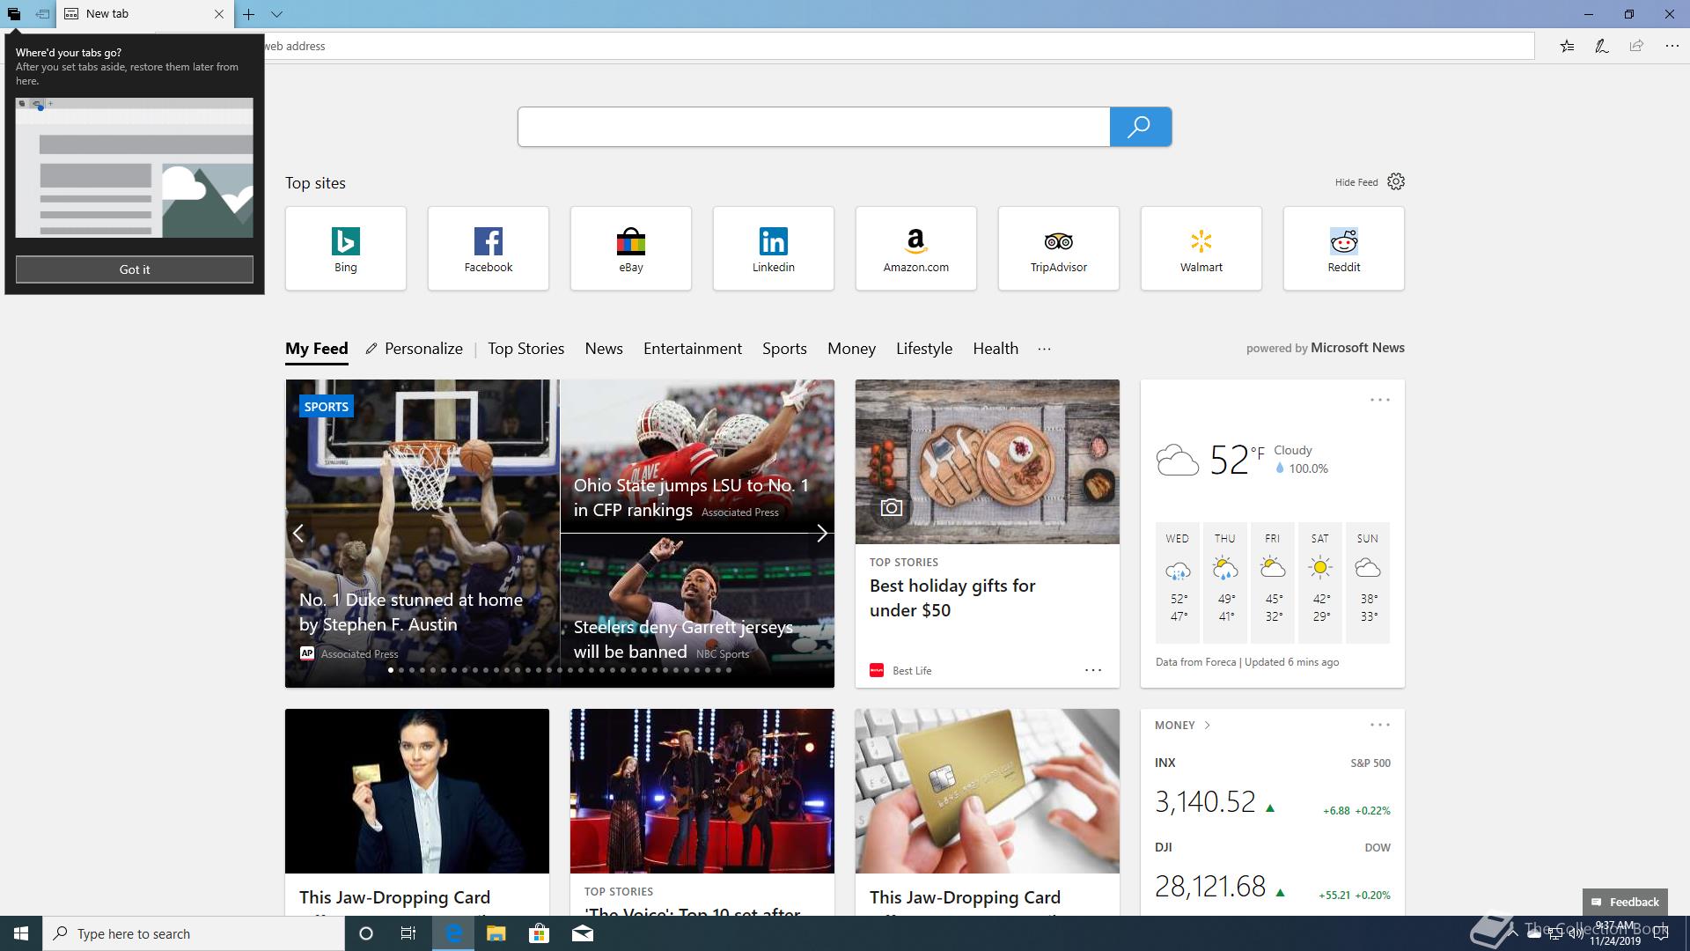Screen dimensions: 1690x951
Task: Open the tabs you've set aside icon
Action: point(13,14)
